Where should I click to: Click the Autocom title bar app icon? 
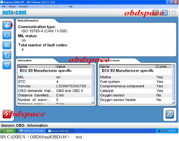click(x=2, y=2)
